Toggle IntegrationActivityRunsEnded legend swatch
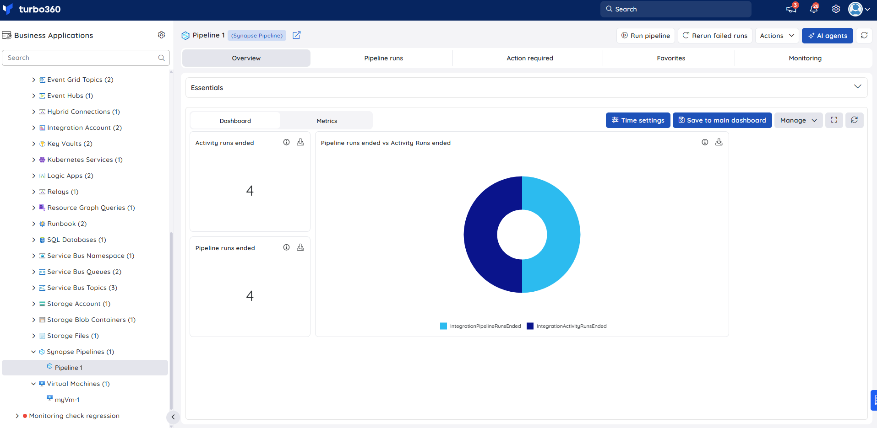The width and height of the screenshot is (877, 428). point(530,326)
